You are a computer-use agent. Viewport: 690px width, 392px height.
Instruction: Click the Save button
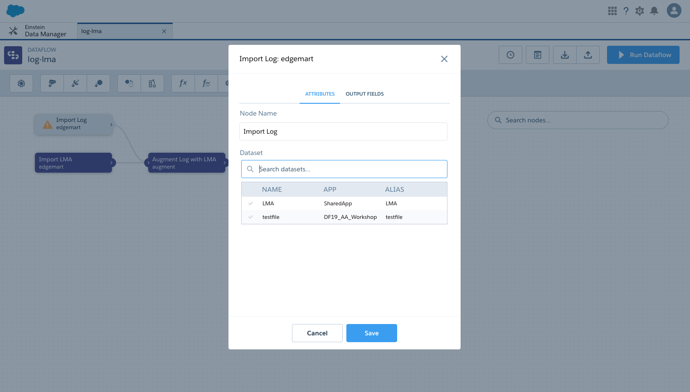(372, 333)
